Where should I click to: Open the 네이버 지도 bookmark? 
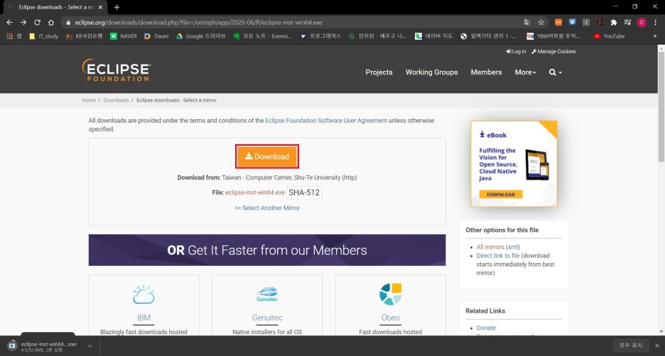point(433,36)
